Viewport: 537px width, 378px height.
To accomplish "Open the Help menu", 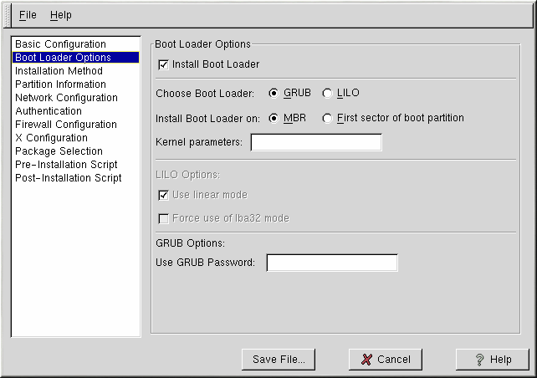I will tap(61, 15).
